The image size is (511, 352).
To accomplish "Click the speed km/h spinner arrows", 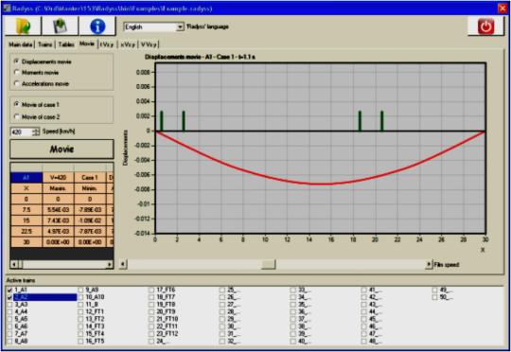I will coord(36,132).
